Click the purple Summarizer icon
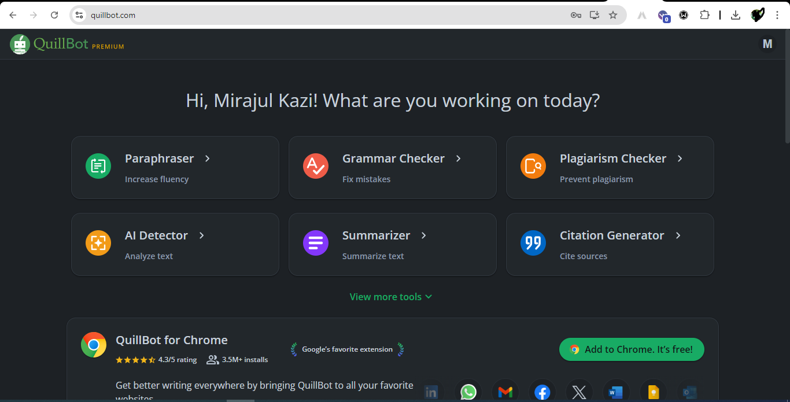 (x=316, y=243)
